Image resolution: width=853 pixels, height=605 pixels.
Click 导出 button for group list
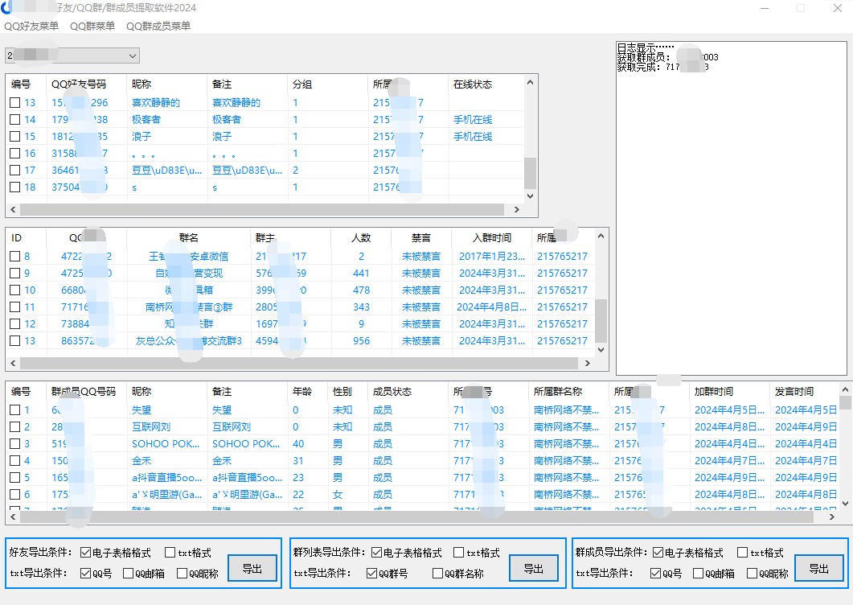(533, 569)
